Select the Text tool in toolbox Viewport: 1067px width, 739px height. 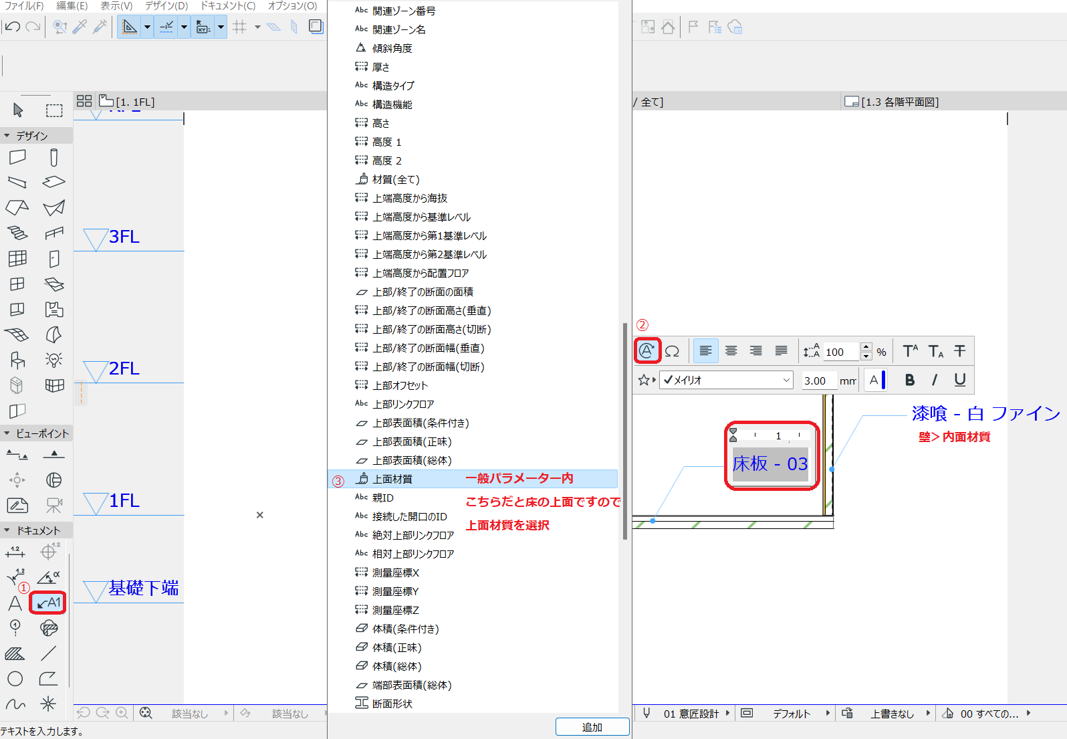coord(15,603)
